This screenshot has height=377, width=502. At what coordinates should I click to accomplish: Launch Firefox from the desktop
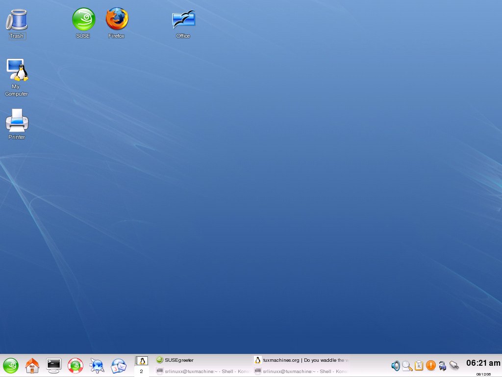[117, 23]
